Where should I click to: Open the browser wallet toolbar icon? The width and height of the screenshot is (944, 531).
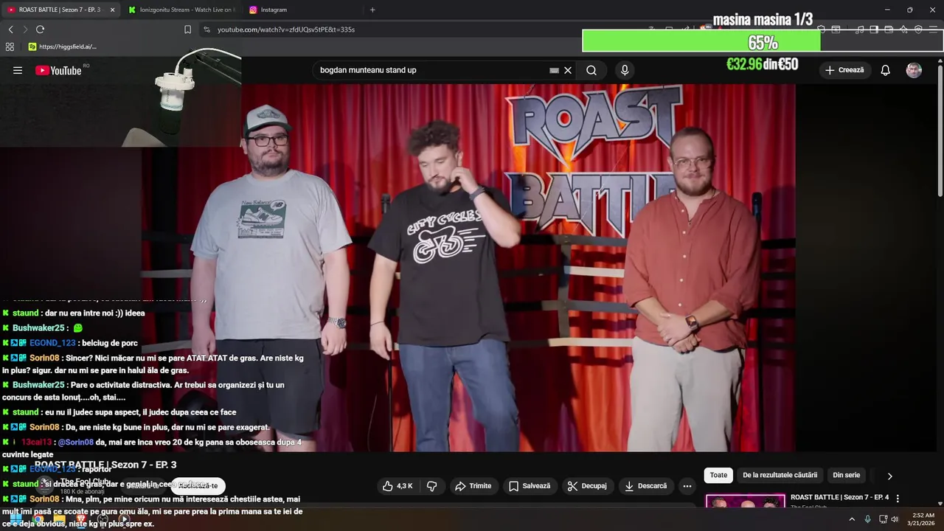click(889, 29)
